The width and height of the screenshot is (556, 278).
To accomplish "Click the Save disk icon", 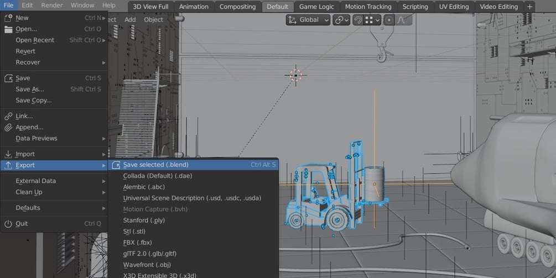I will coord(8,78).
